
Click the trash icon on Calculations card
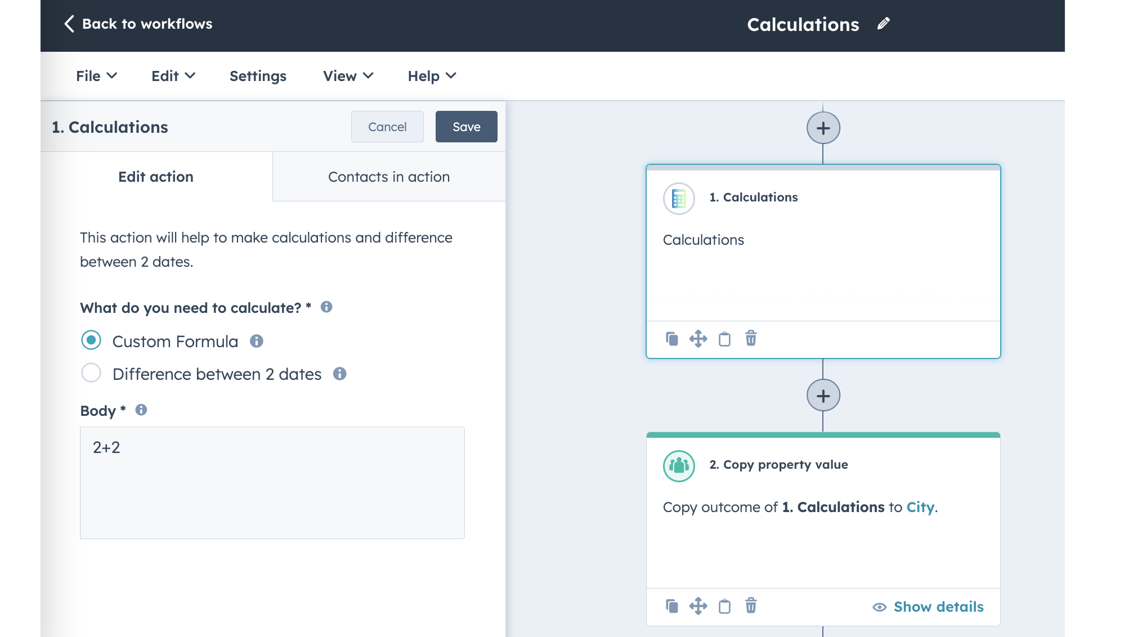point(751,339)
